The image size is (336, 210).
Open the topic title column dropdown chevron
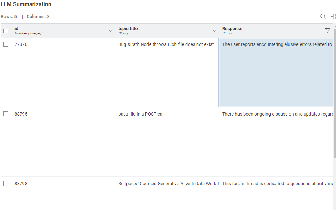(215, 31)
